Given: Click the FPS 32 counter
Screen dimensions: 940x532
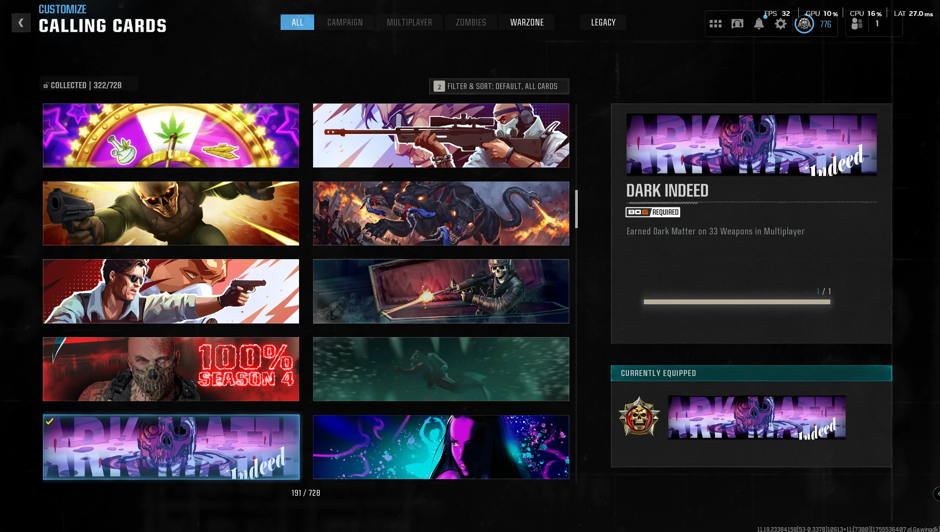Looking at the screenshot, I should (777, 14).
